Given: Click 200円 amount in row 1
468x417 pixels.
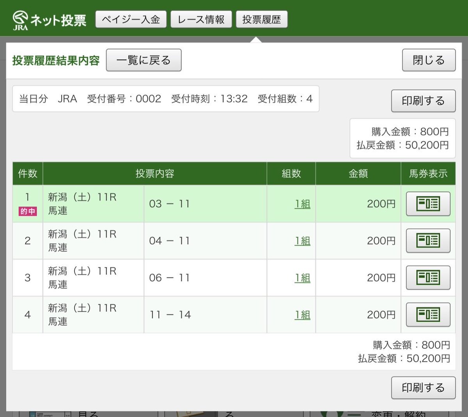Looking at the screenshot, I should [381, 204].
